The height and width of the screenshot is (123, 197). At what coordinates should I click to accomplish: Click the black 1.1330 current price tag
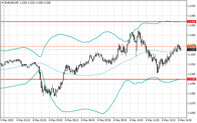click(192, 50)
